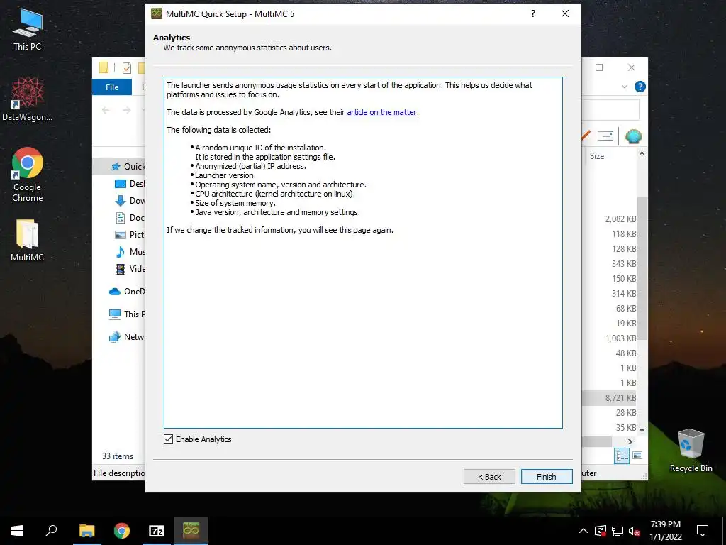The image size is (726, 545).
Task: Select the Recycle Bin icon
Action: tap(691, 451)
